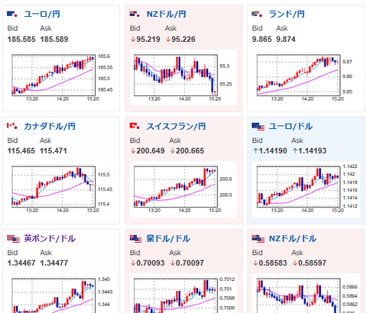Click the NZドル/円 flag pair icon
The width and height of the screenshot is (367, 313).
point(135,14)
